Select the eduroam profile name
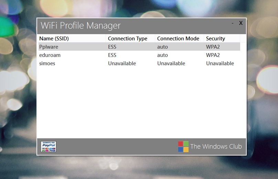Viewport: 278px width, 179px height. pyautogui.click(x=50, y=55)
